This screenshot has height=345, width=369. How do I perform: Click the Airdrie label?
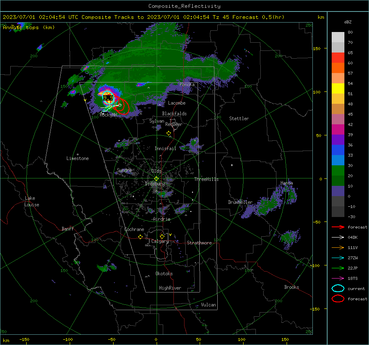click(162, 219)
